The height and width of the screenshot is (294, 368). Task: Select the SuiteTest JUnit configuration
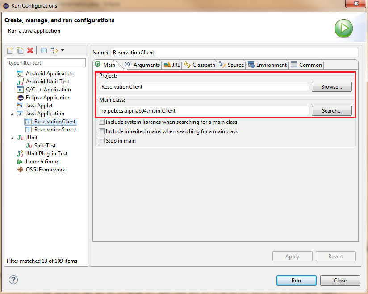pos(41,146)
